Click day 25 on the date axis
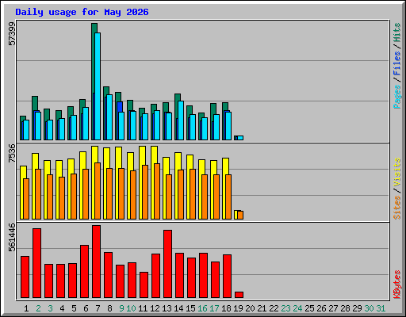The image size is (406, 317). pos(309,308)
